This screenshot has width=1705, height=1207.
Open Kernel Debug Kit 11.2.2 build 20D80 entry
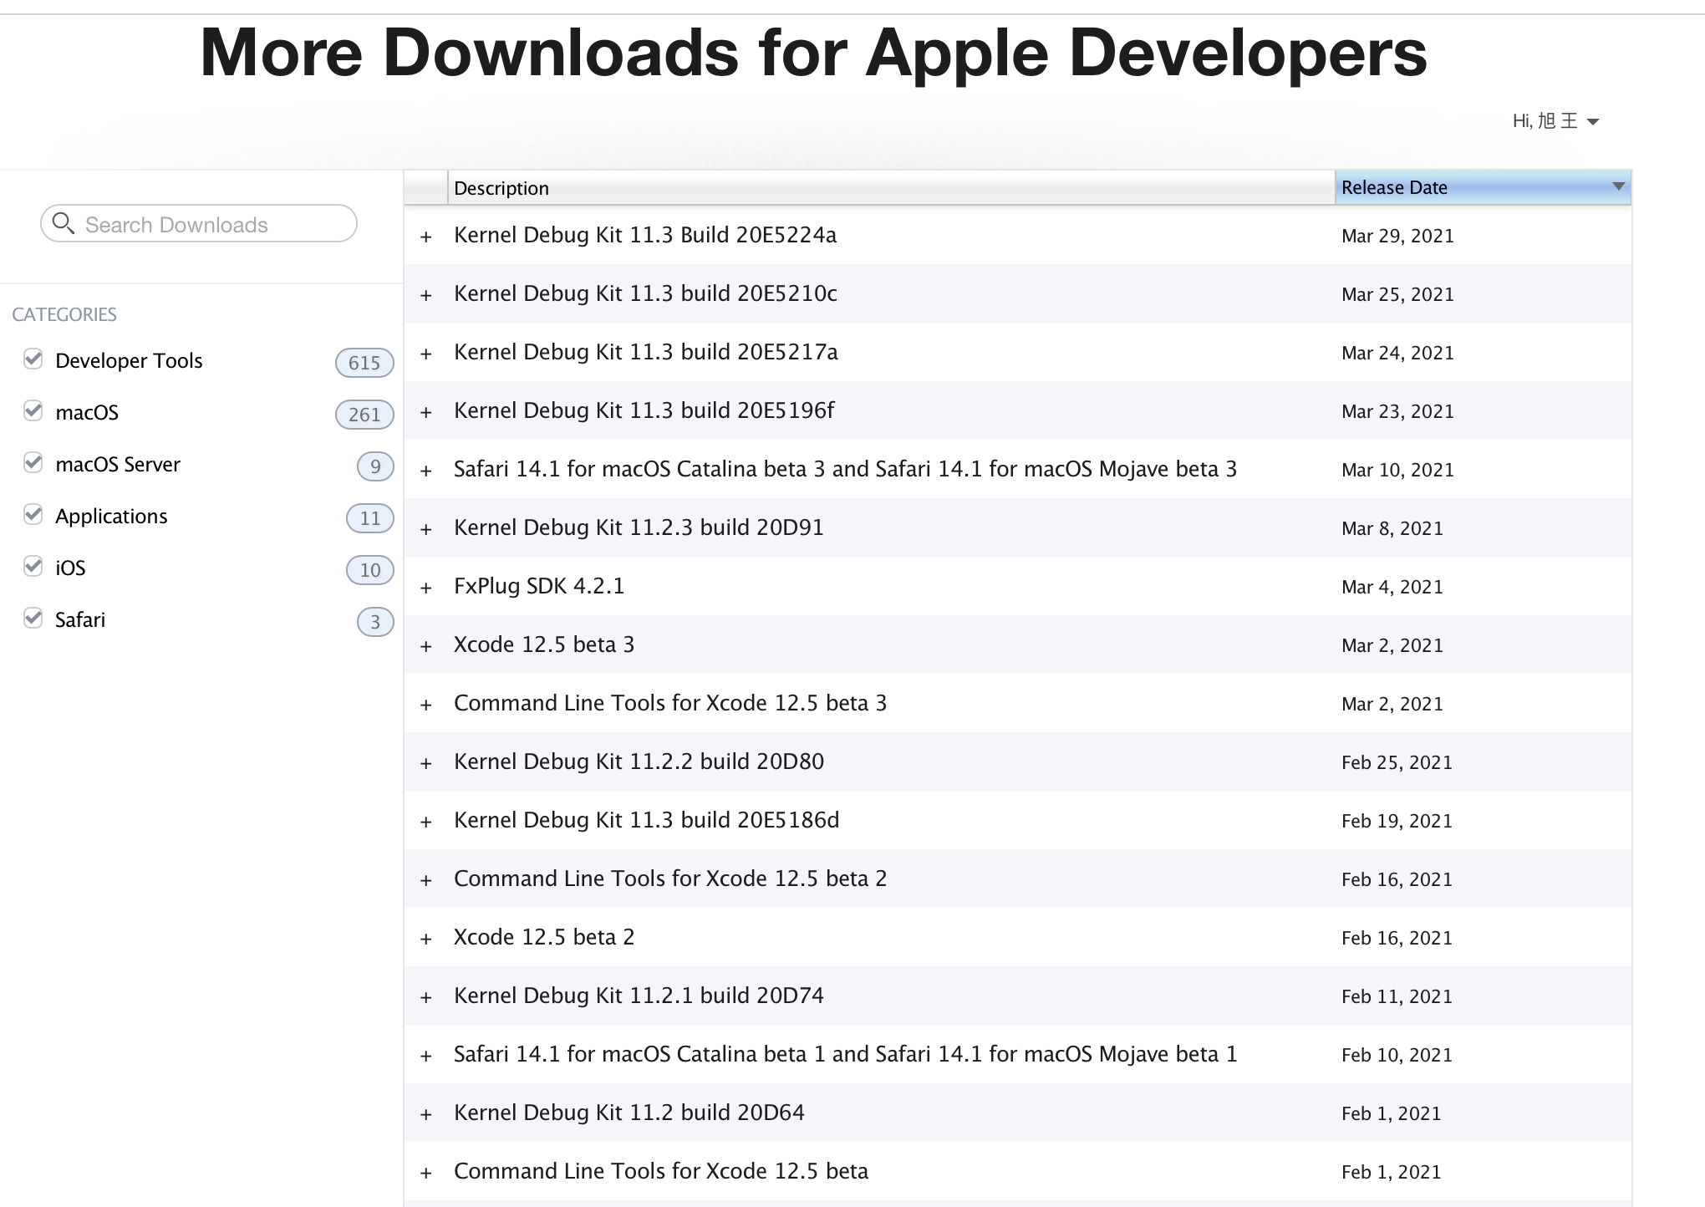click(x=639, y=761)
